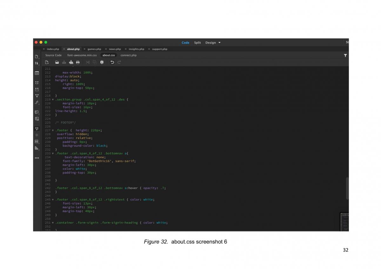Click line number 230 in the gutter
The image size is (381, 269).
48,142
